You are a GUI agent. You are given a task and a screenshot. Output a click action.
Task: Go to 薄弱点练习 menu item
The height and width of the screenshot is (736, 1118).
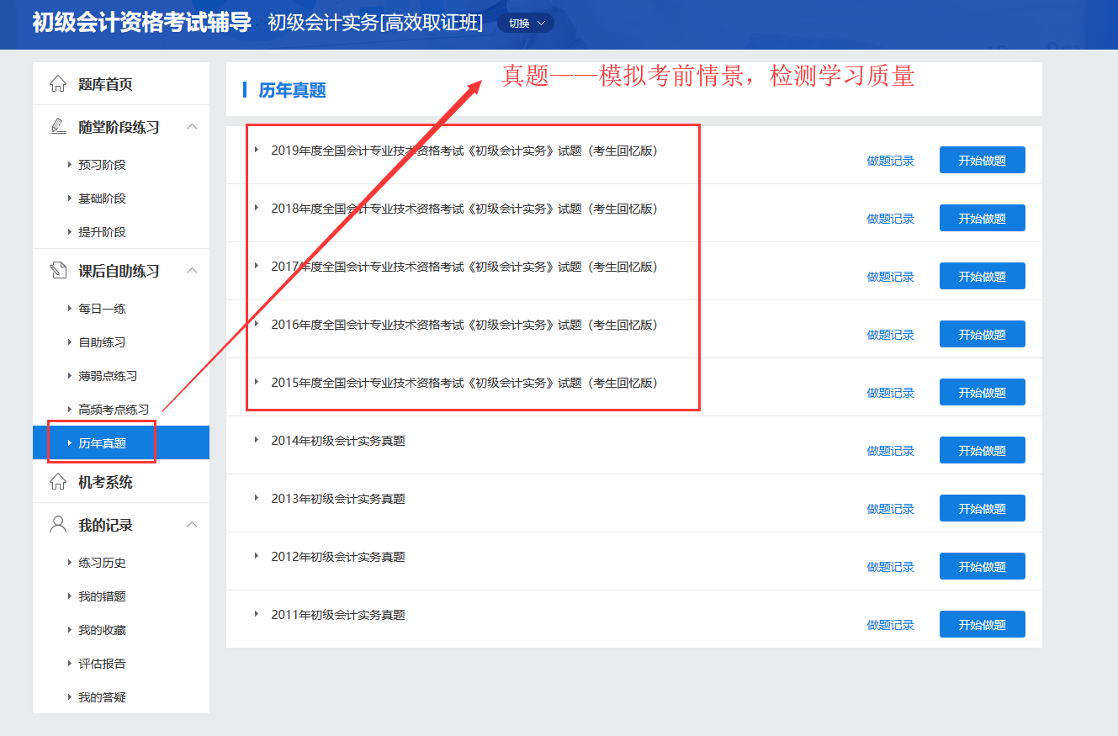(108, 376)
